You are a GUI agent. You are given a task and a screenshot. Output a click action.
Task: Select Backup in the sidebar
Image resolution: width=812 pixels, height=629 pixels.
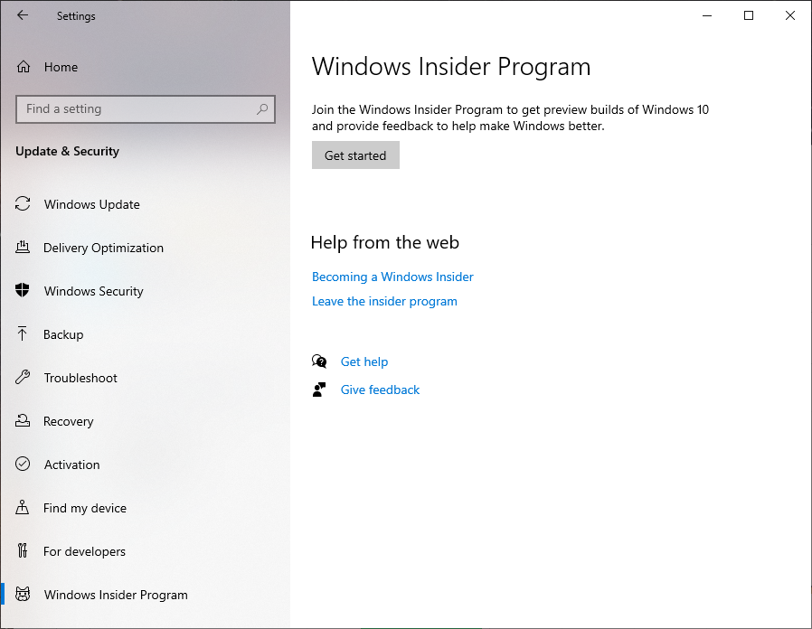(x=63, y=335)
